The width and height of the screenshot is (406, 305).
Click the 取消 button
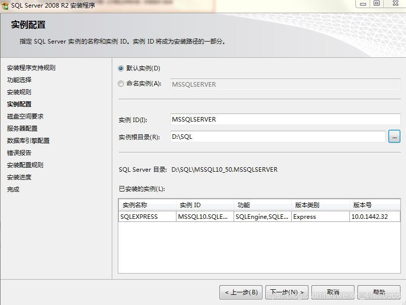333,292
